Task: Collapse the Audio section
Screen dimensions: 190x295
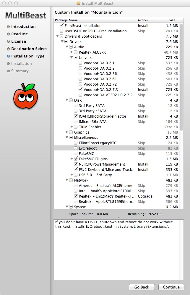Action: (67, 47)
